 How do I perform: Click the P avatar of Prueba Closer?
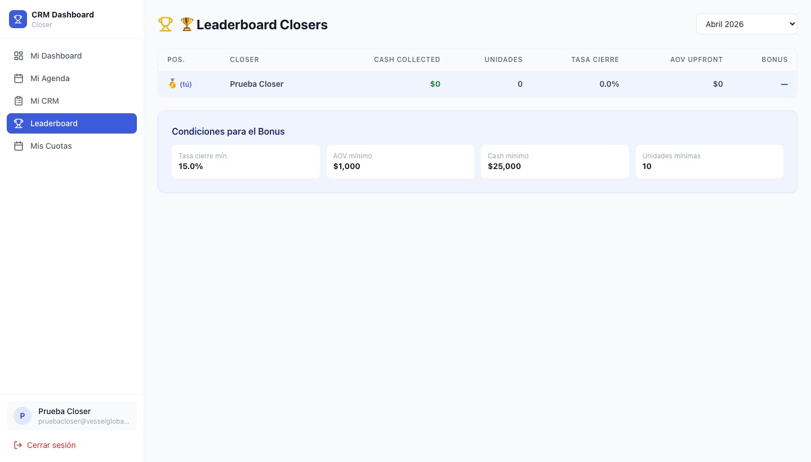[x=23, y=416]
